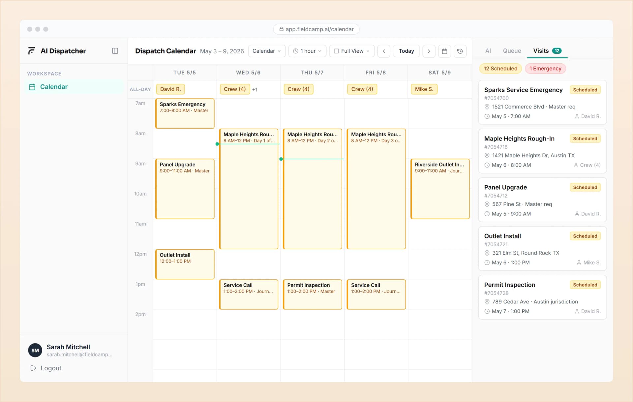Open Calendar in the workspace sidebar
This screenshot has width=633, height=402.
tap(74, 87)
